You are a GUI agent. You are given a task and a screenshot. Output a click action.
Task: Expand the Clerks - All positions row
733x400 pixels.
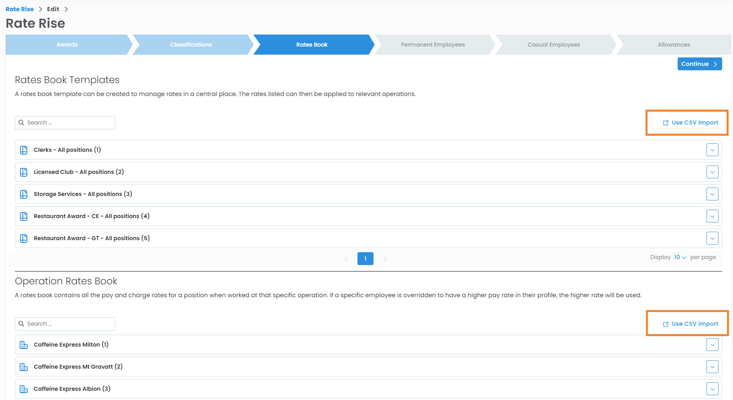point(712,150)
